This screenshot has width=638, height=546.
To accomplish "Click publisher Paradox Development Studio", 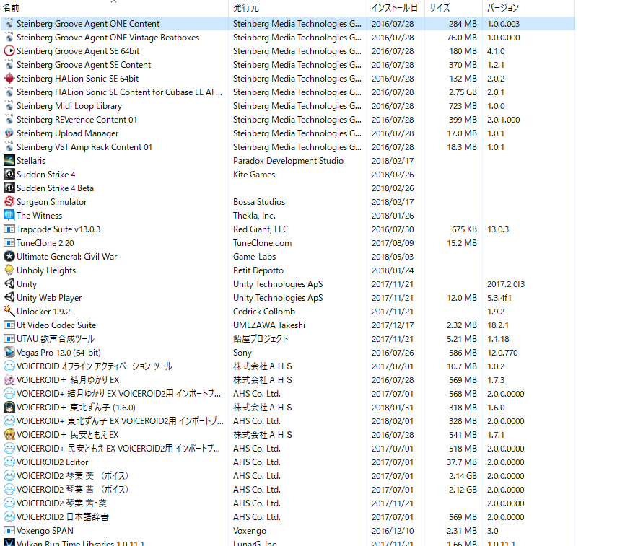I will pyautogui.click(x=288, y=161).
